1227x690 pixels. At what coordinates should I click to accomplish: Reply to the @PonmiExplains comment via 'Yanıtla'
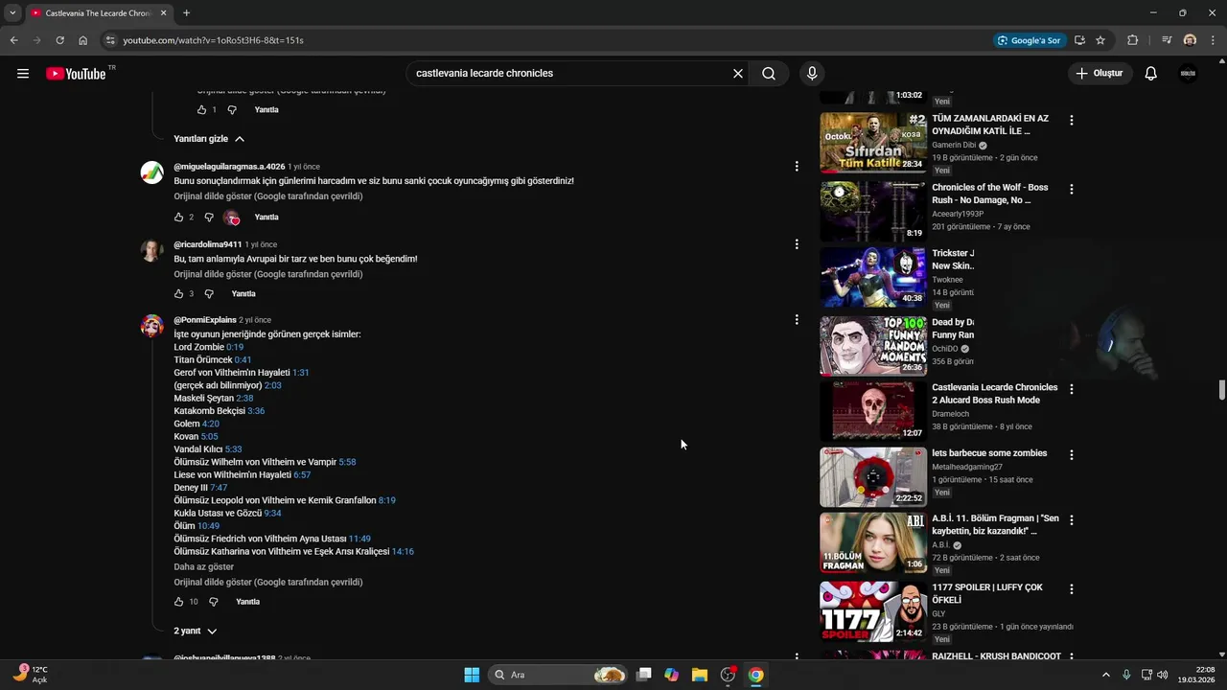click(247, 602)
